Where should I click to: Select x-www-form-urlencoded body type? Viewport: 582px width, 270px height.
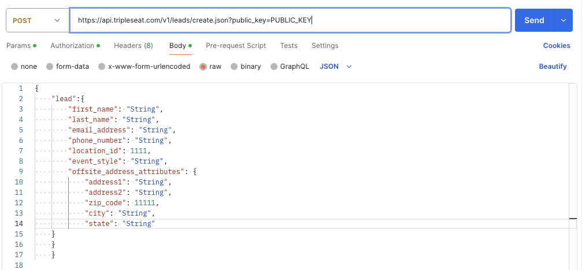tap(102, 67)
